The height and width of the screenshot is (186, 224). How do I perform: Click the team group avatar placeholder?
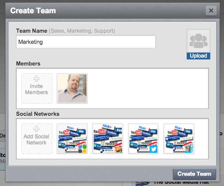tap(198, 41)
